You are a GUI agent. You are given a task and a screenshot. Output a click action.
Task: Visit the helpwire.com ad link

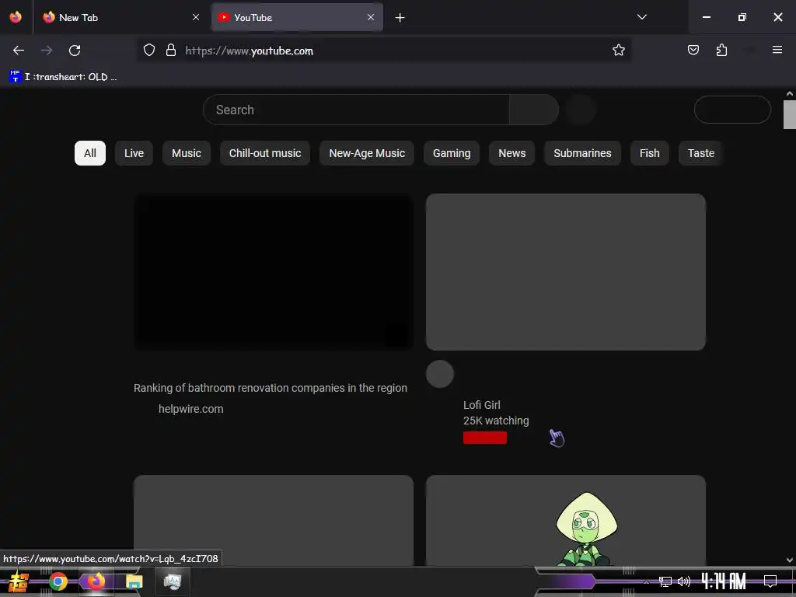coord(191,409)
